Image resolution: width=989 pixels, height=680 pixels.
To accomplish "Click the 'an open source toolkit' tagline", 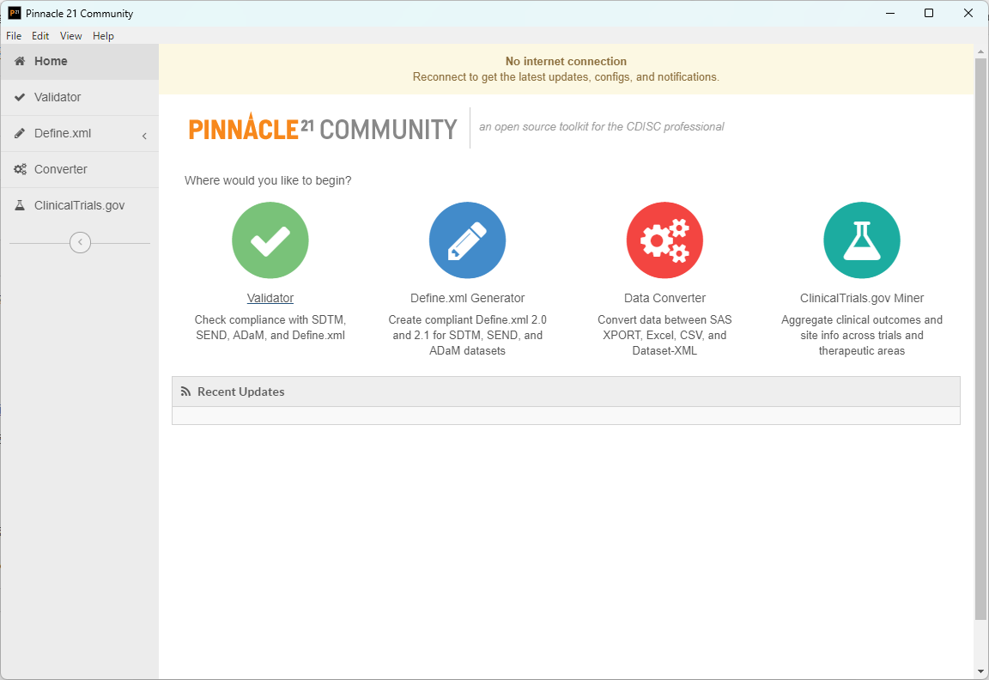I will click(x=601, y=127).
